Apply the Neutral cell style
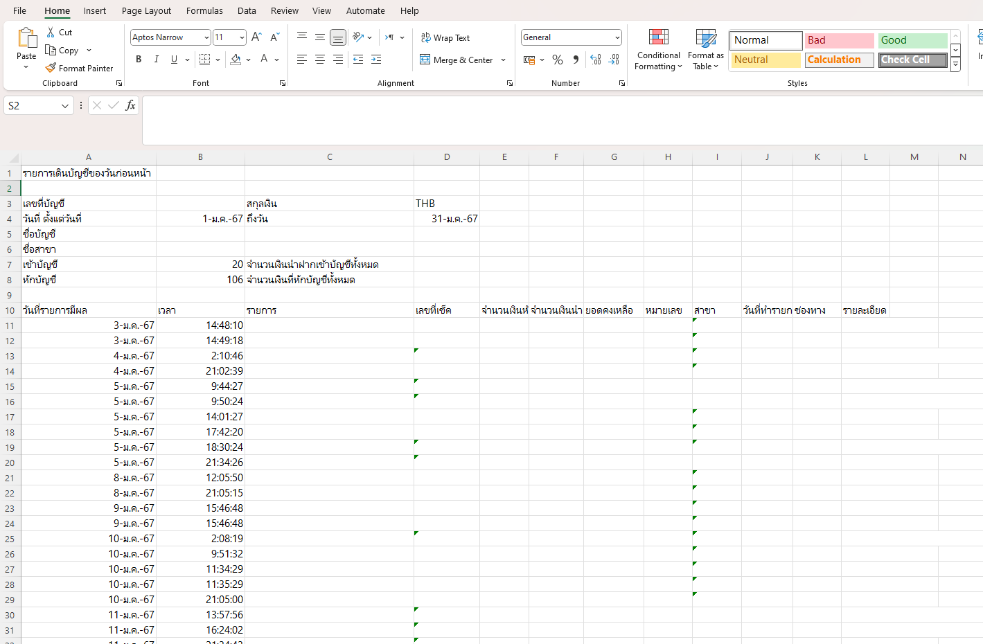The image size is (983, 644). [766, 60]
